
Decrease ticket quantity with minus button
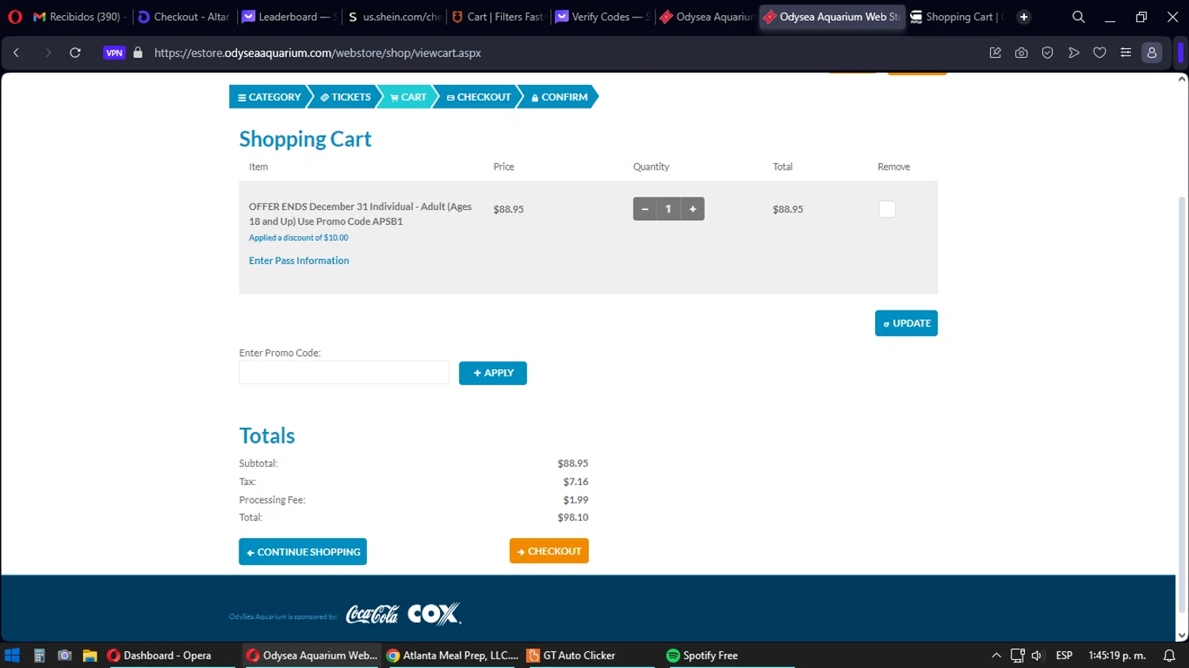644,209
